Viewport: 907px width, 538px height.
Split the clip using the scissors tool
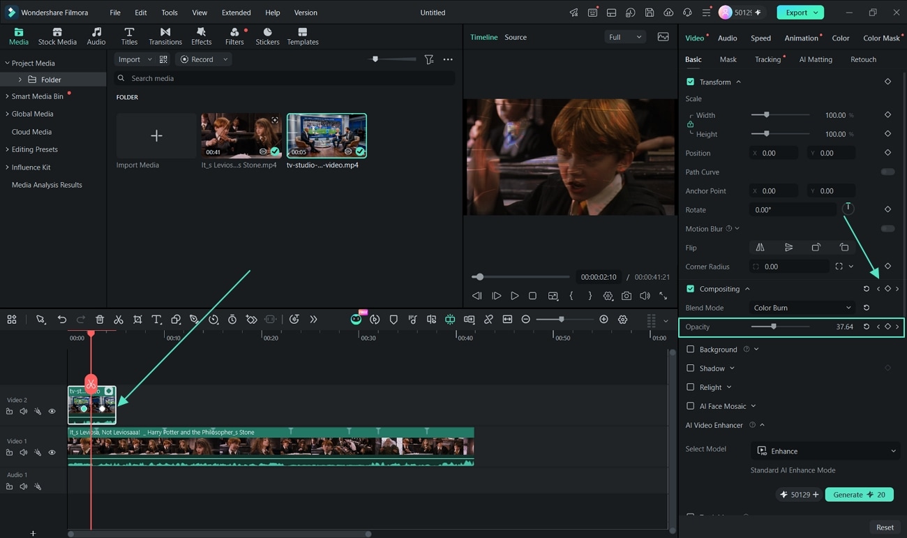pyautogui.click(x=119, y=320)
